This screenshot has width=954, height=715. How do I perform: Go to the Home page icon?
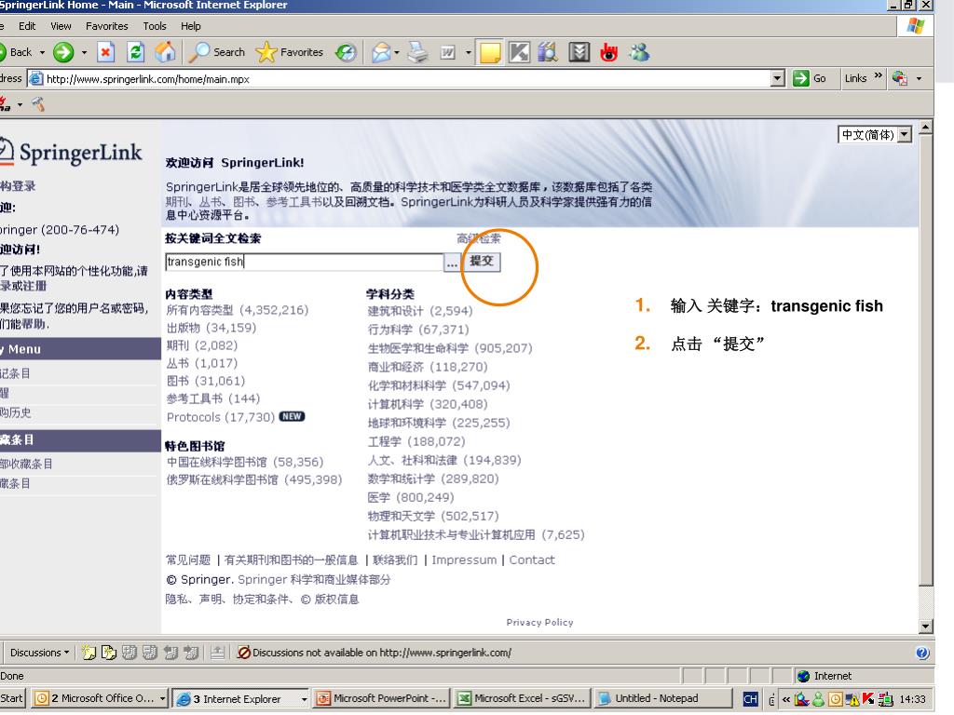pos(165,53)
